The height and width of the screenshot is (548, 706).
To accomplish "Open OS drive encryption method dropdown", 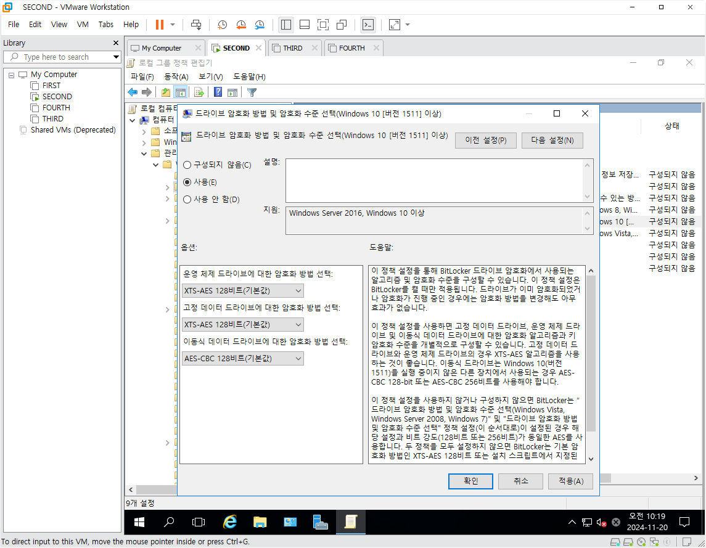I will coord(243,291).
